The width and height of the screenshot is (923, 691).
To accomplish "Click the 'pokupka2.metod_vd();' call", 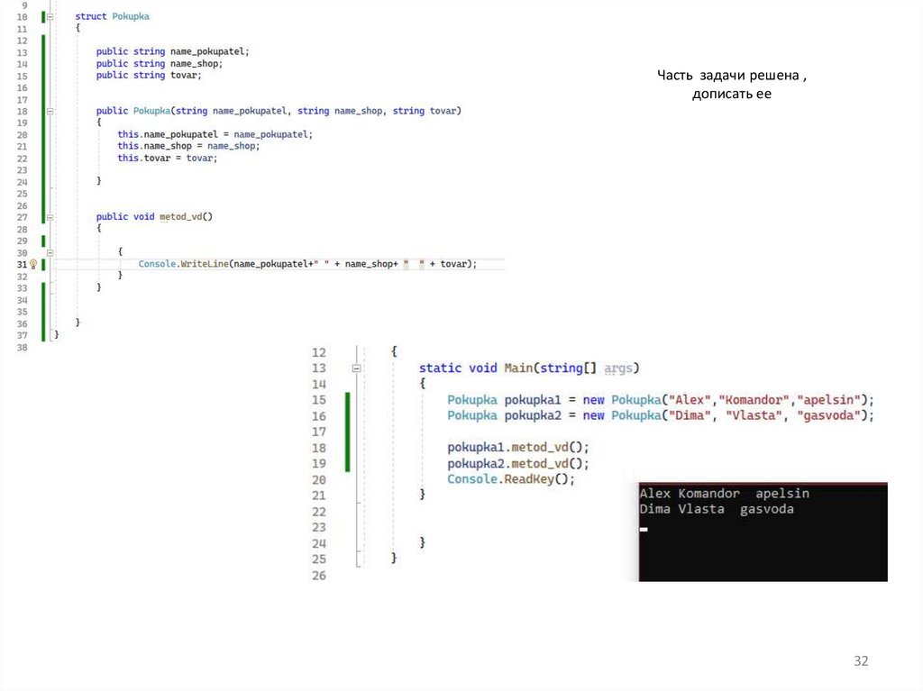I will (x=518, y=463).
